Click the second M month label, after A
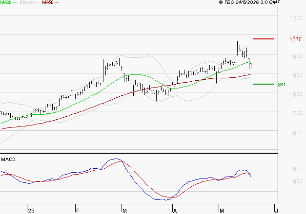This screenshot has width=306, height=214. tap(222, 211)
